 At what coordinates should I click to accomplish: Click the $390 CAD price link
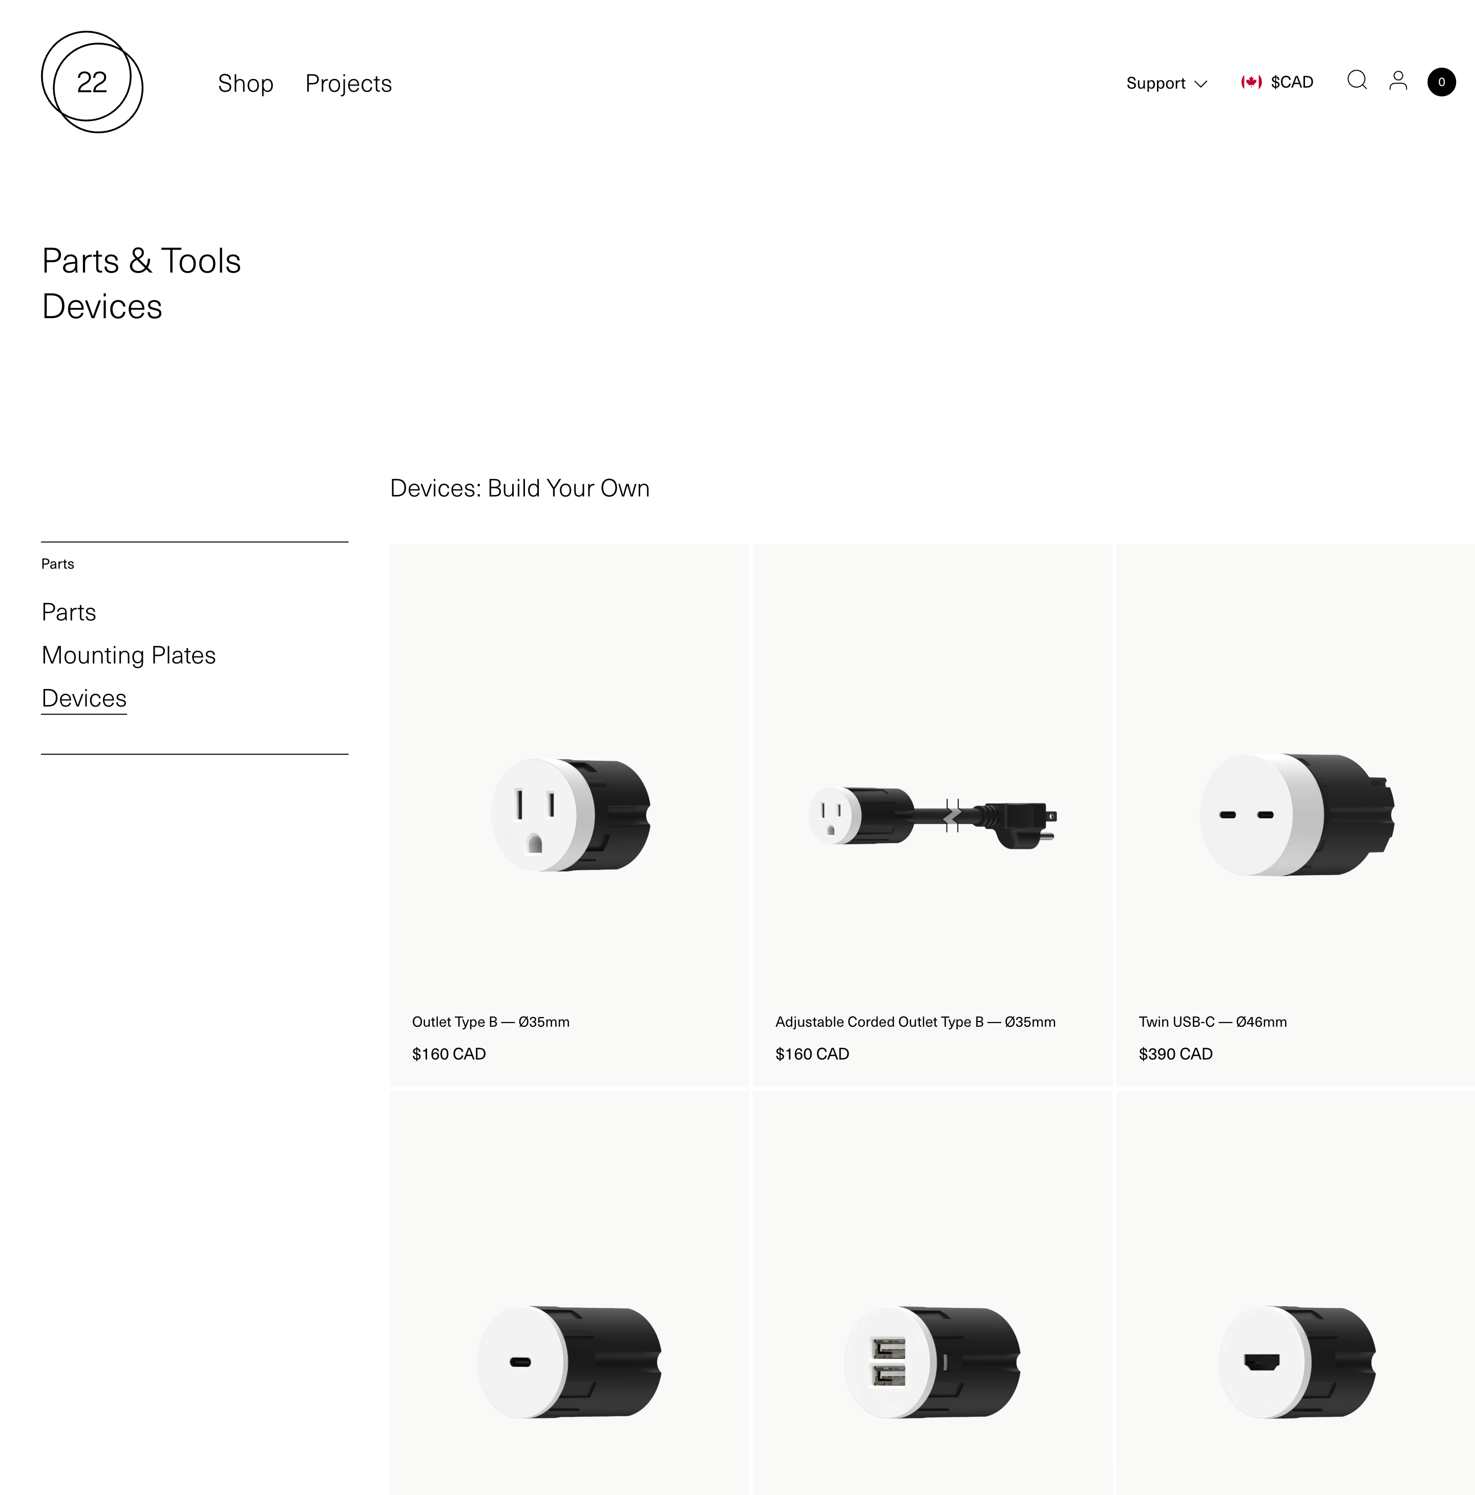pyautogui.click(x=1175, y=1053)
